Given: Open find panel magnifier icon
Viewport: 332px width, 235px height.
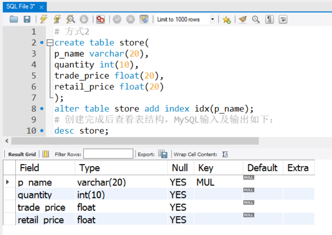Looking at the screenshot, I should tap(256, 19).
